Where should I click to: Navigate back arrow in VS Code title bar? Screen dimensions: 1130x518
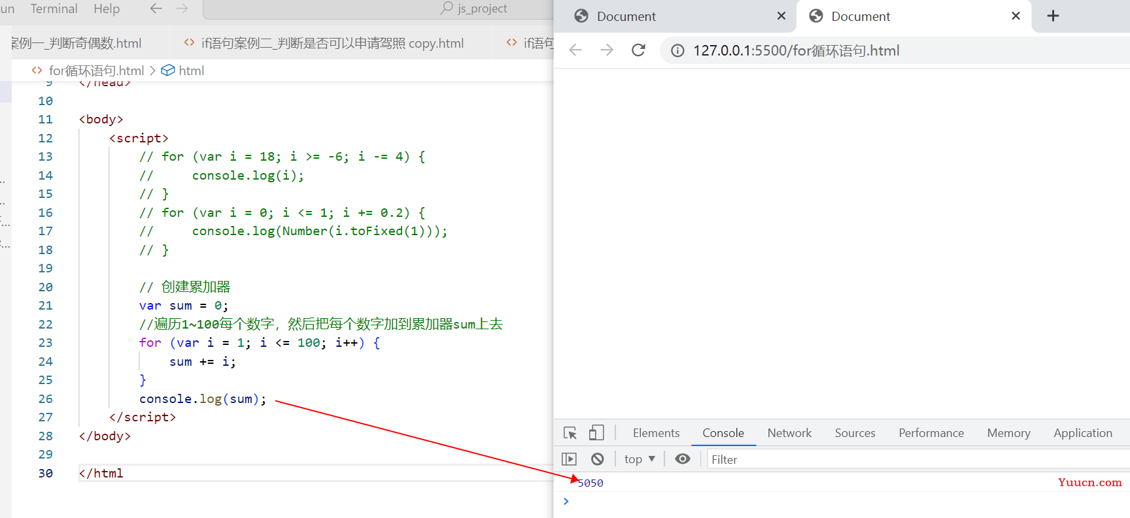[x=156, y=8]
